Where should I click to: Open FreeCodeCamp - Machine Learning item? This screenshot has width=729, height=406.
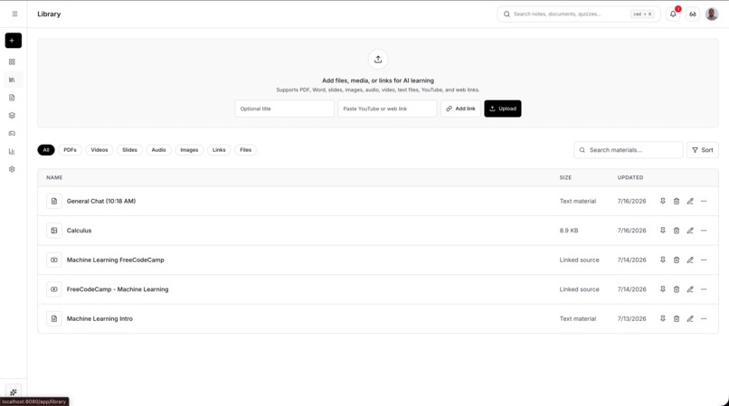click(x=118, y=288)
